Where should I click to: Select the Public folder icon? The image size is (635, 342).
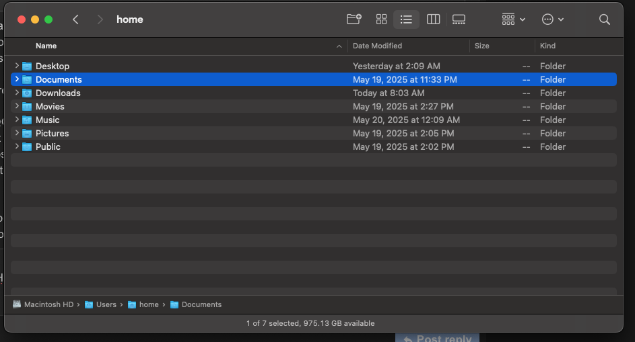(27, 146)
